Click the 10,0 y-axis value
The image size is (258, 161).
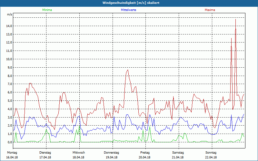[x=9, y=59]
